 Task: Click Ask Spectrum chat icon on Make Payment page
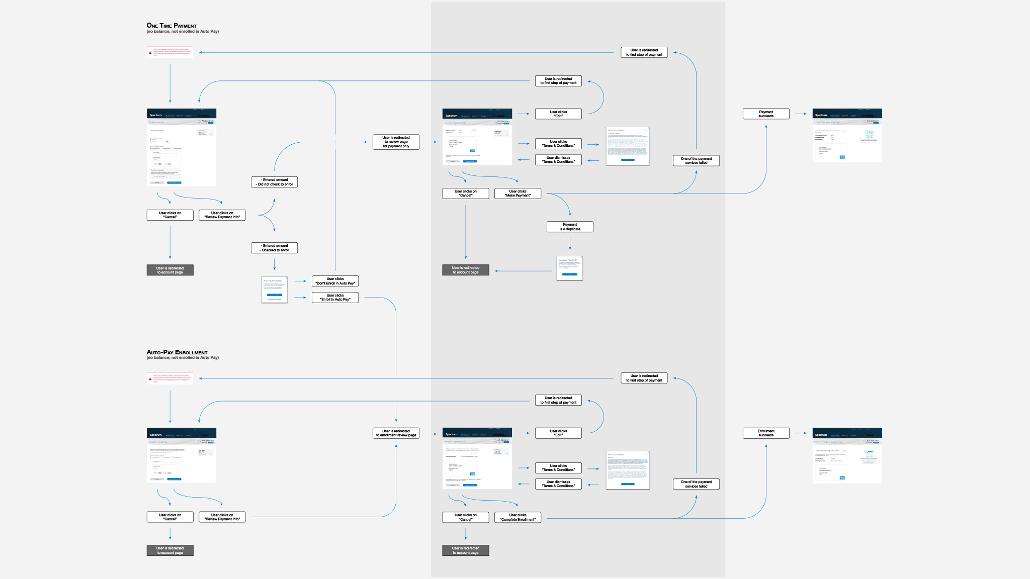[x=199, y=122]
